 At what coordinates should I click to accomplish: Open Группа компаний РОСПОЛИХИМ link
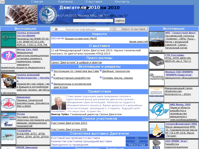28,34
